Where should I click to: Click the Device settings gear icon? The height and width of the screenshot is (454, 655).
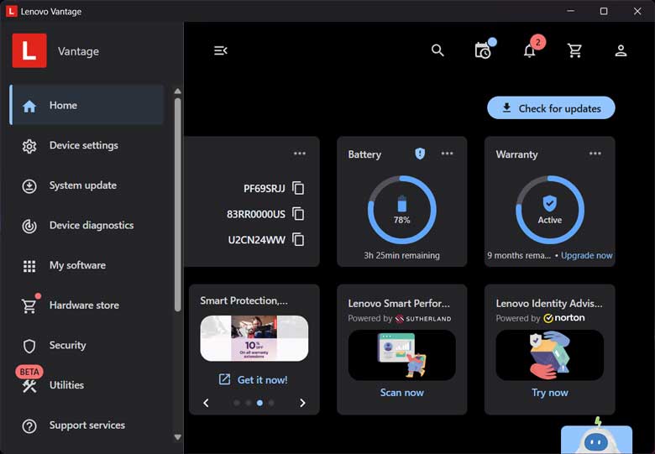(x=29, y=146)
